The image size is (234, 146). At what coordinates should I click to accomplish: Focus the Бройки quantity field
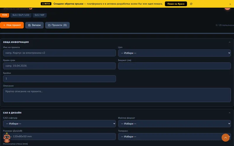[59, 79]
